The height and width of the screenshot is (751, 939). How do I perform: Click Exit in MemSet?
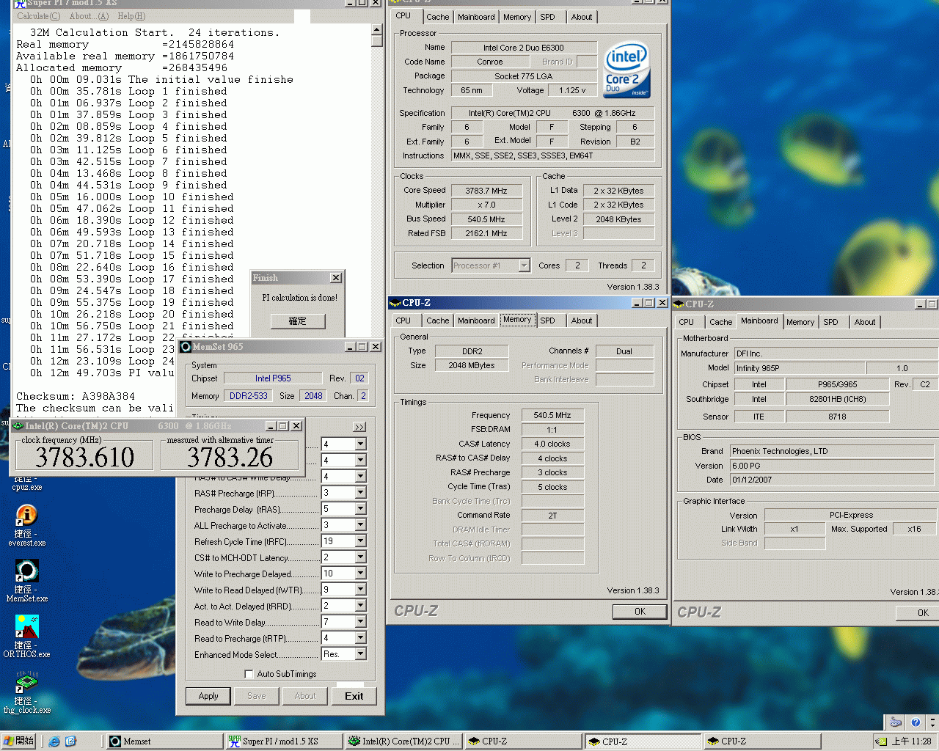tap(354, 696)
